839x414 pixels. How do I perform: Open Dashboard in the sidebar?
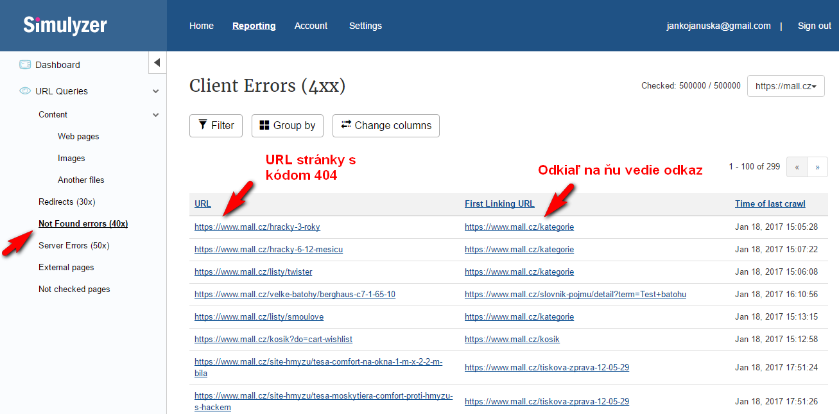click(58, 65)
